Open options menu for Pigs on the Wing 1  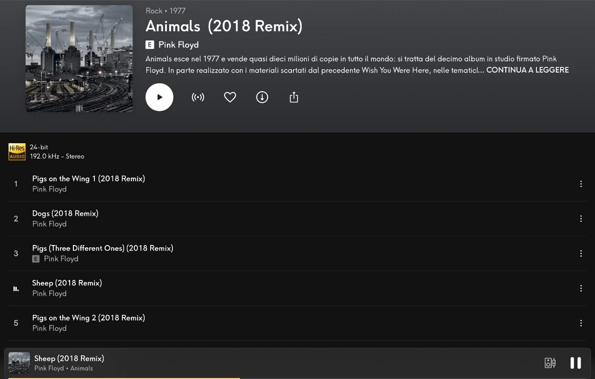[581, 184]
